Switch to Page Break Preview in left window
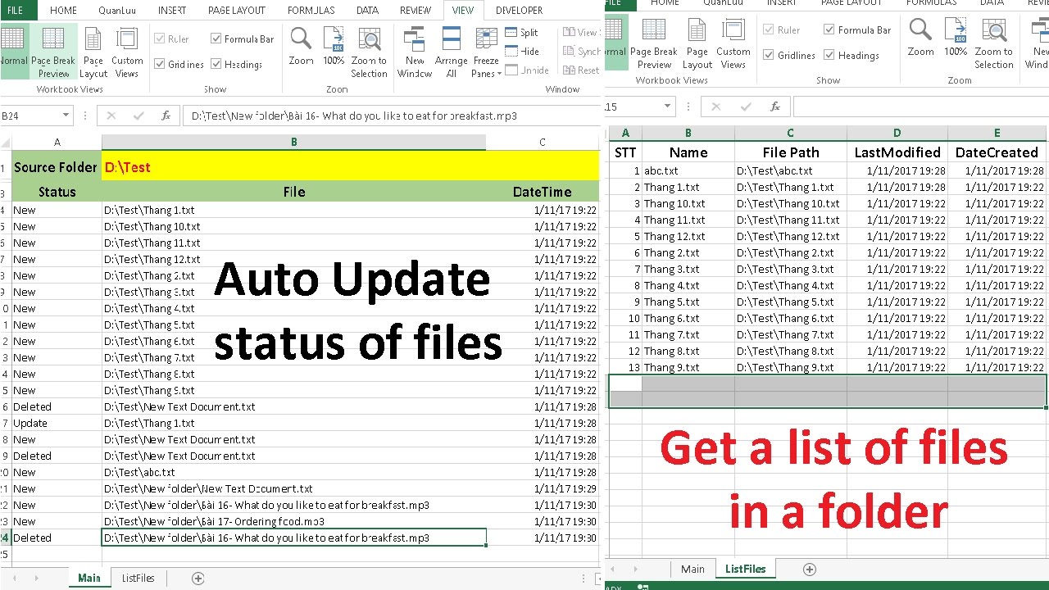Image resolution: width=1049 pixels, height=590 pixels. click(x=53, y=52)
